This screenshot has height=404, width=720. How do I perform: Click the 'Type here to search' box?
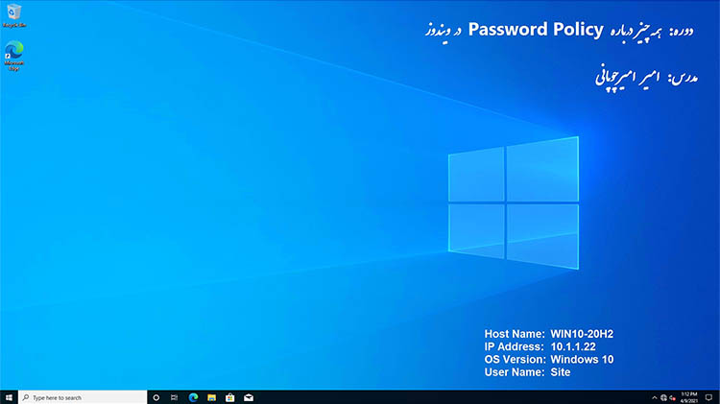(x=83, y=397)
